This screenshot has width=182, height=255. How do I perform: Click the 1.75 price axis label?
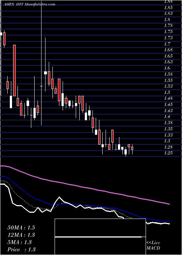click(168, 32)
